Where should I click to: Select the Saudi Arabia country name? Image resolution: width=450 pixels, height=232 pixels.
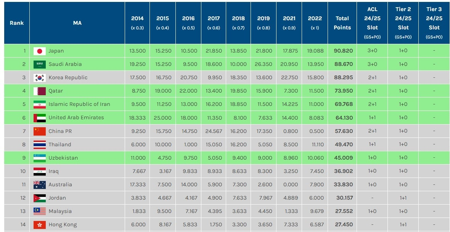point(65,64)
